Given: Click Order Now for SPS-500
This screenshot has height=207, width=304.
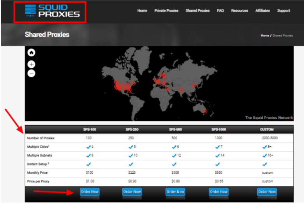Looking at the screenshot, I should pos(175,192).
